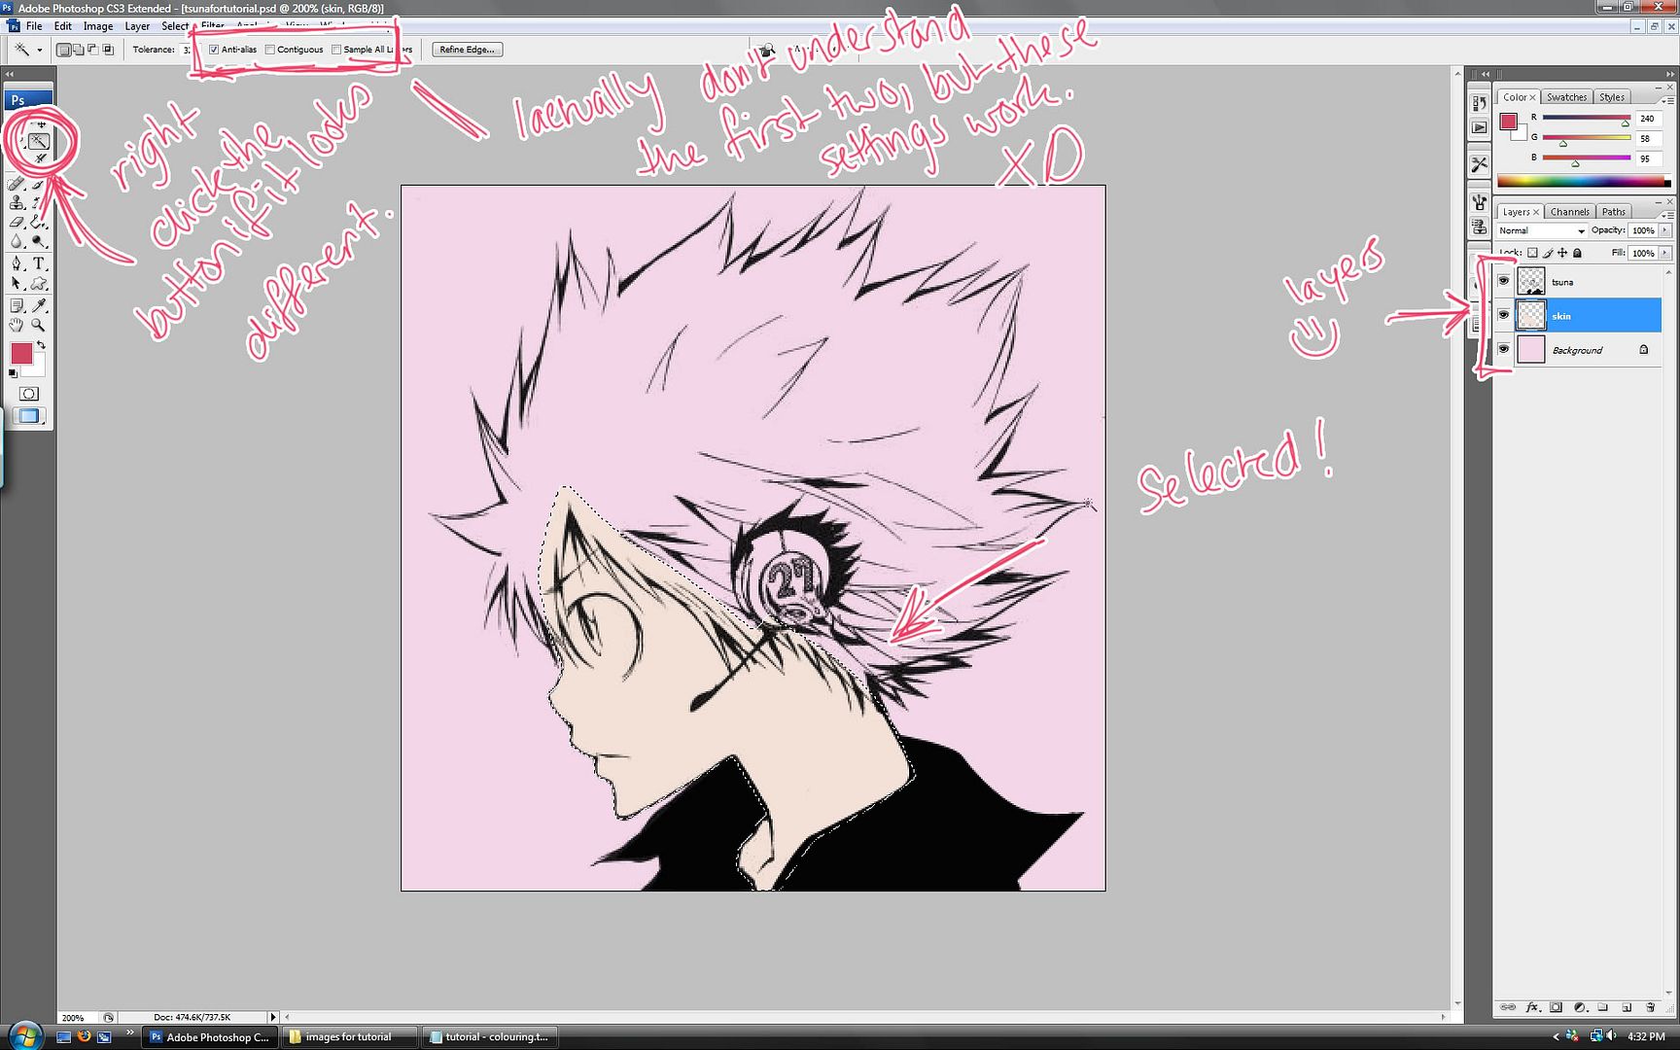Open the Layers panel options menu
Viewport: 1680px width, 1050px height.
pyautogui.click(x=1667, y=216)
